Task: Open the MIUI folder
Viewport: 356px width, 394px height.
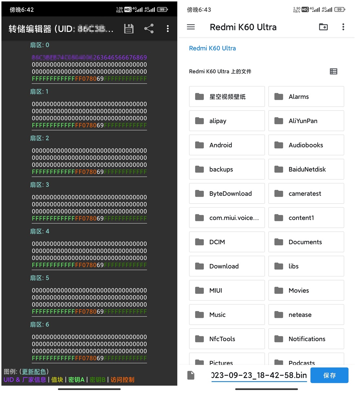Action: point(227,291)
